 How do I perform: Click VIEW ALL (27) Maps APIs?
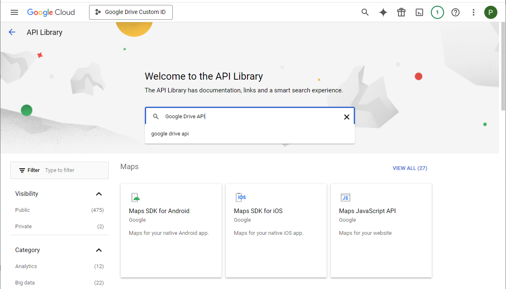[x=410, y=168]
